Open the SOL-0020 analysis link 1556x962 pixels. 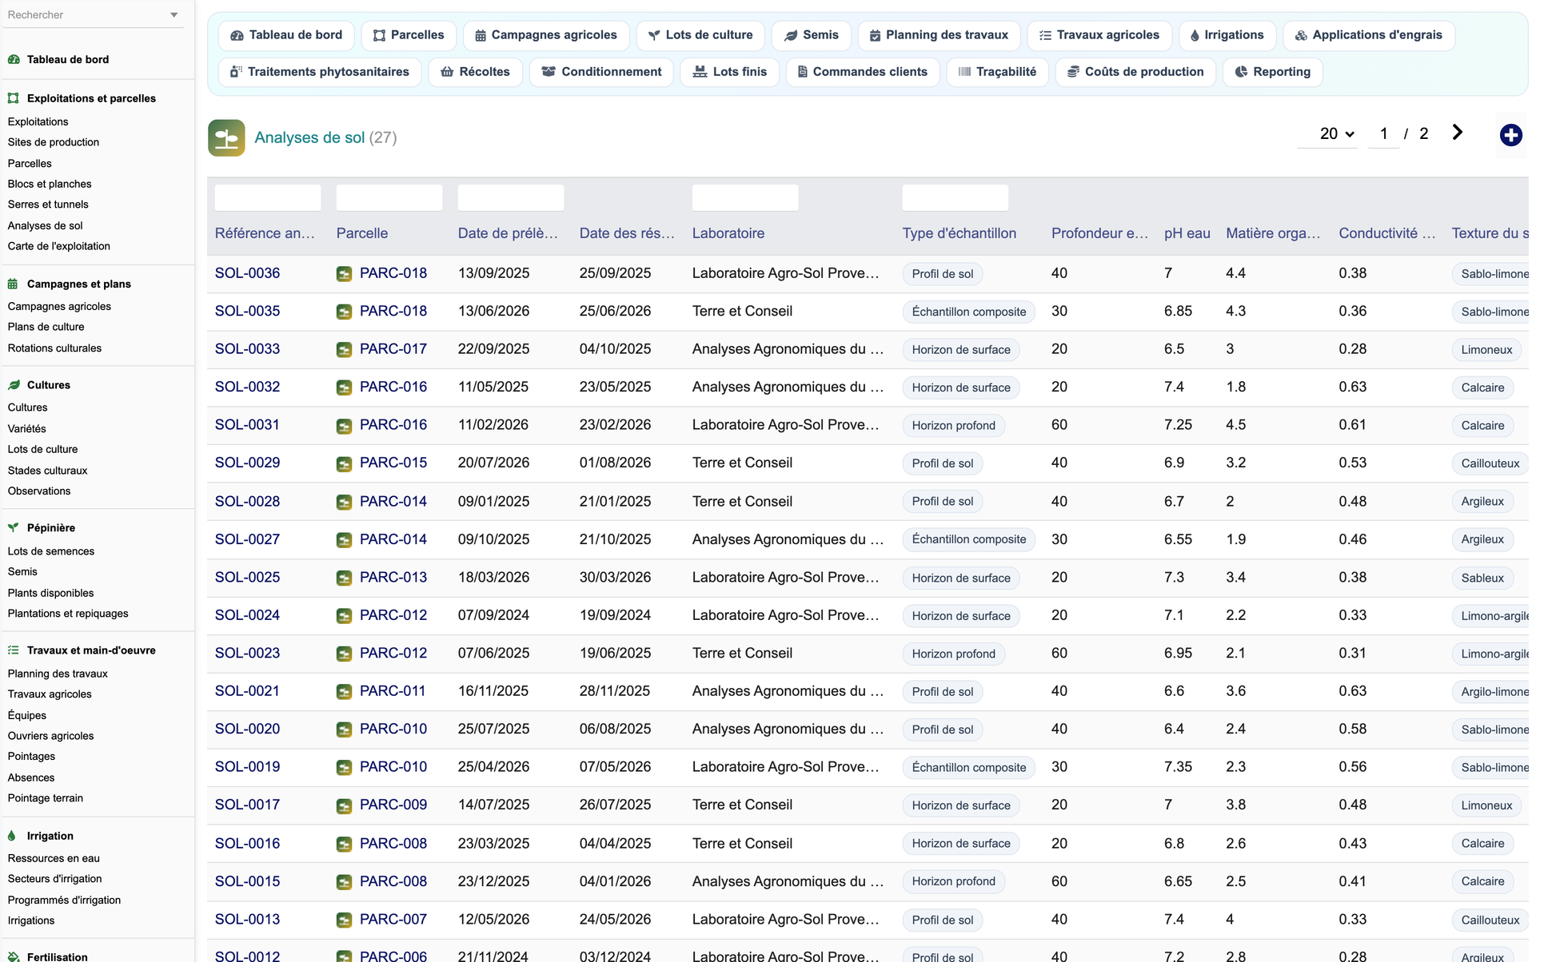247,729
